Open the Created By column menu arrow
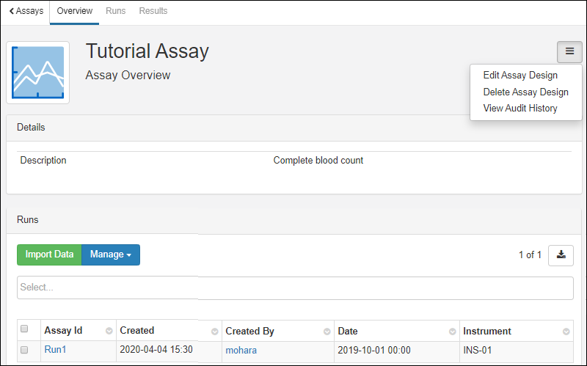Image resolution: width=587 pixels, height=366 pixels. point(327,332)
